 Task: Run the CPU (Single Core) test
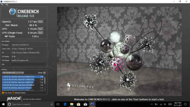pos(40,33)
